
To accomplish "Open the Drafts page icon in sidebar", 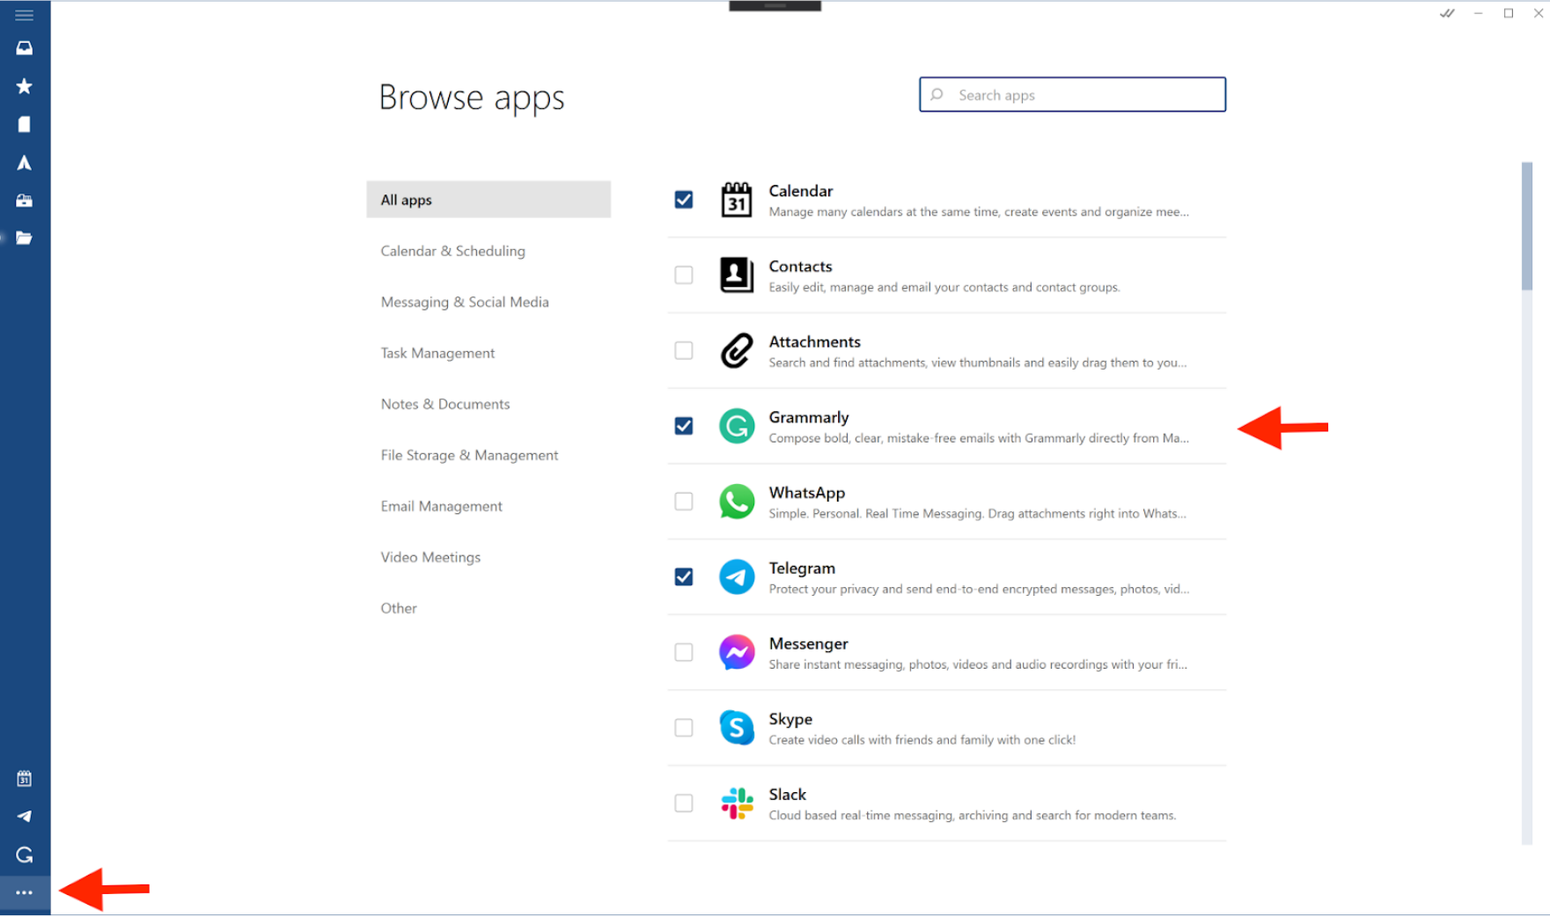I will tap(24, 124).
